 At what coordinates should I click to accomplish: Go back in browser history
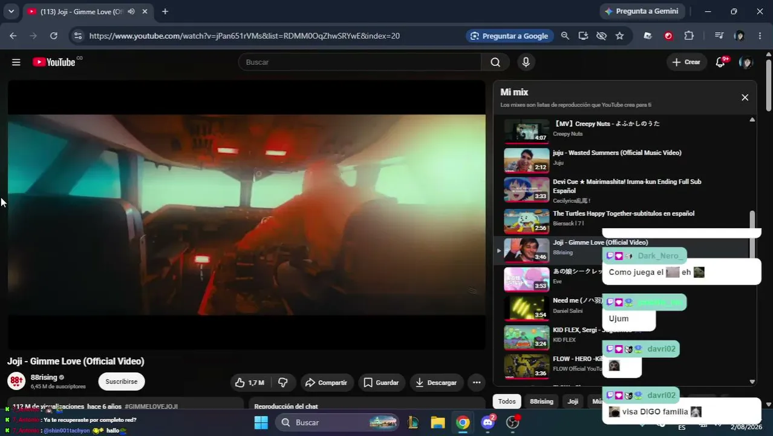(x=13, y=36)
